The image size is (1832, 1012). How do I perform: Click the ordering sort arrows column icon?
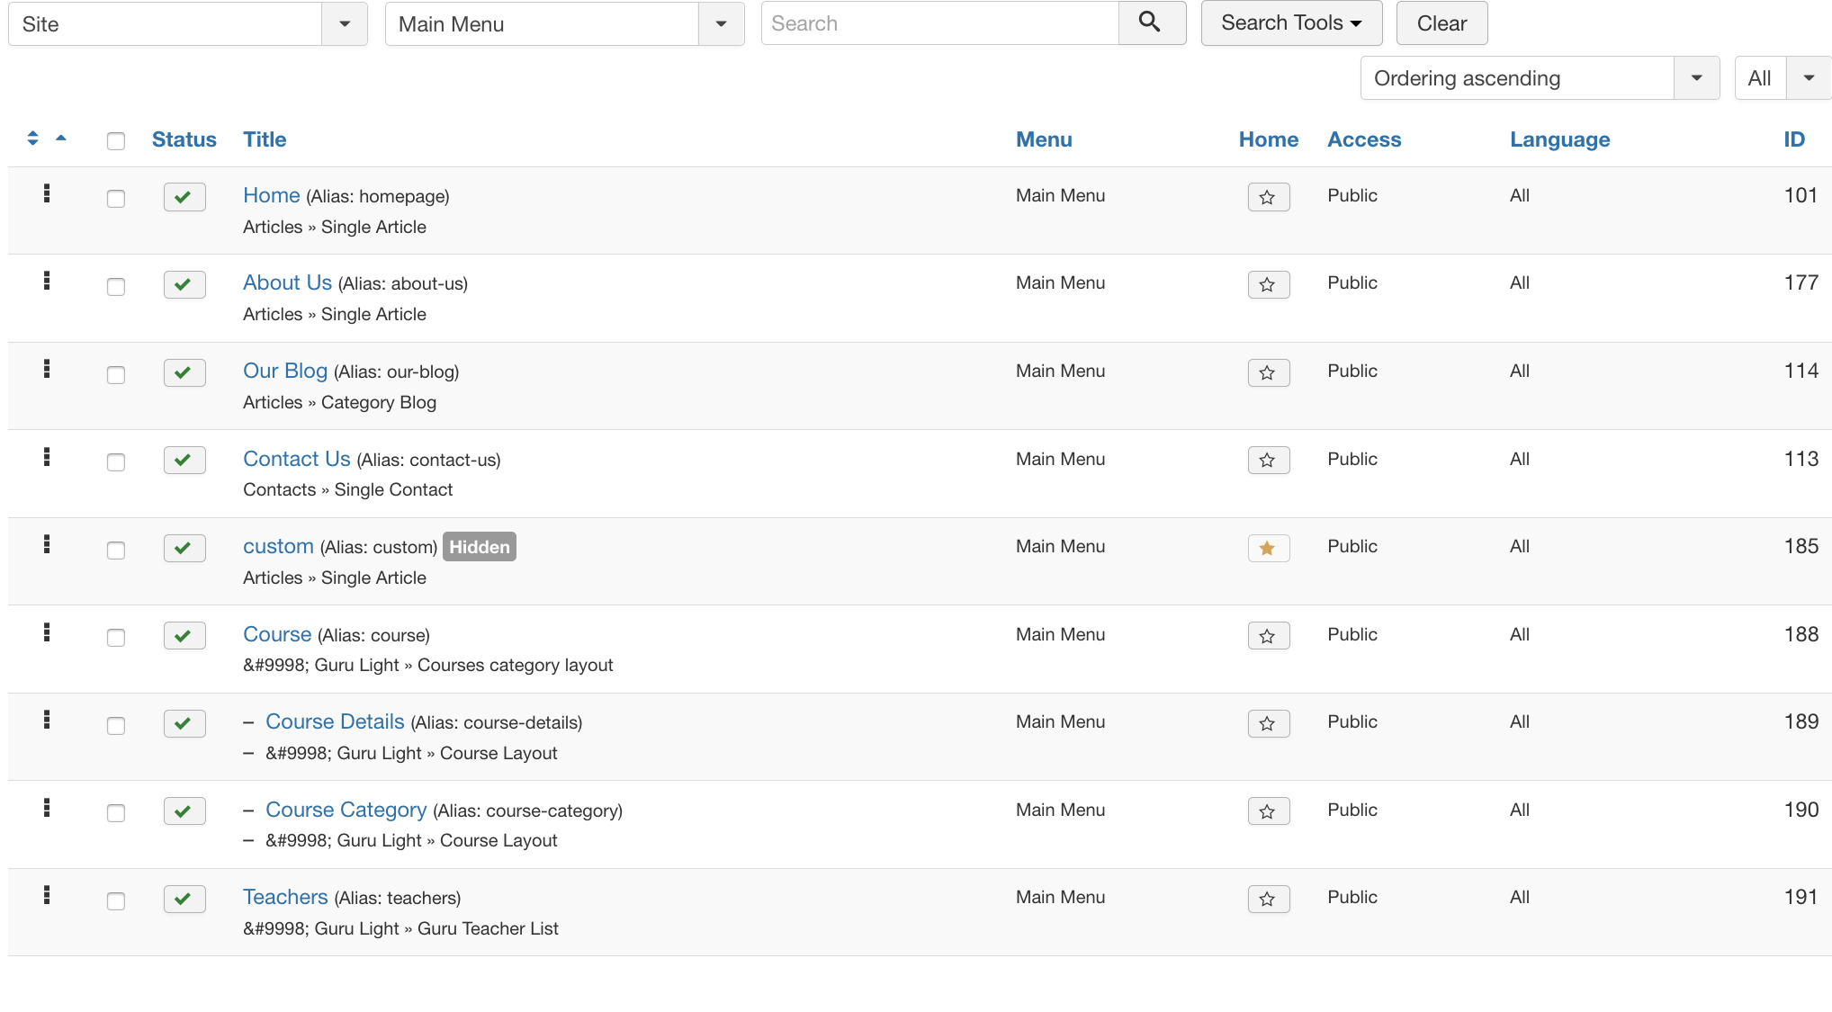pos(33,139)
